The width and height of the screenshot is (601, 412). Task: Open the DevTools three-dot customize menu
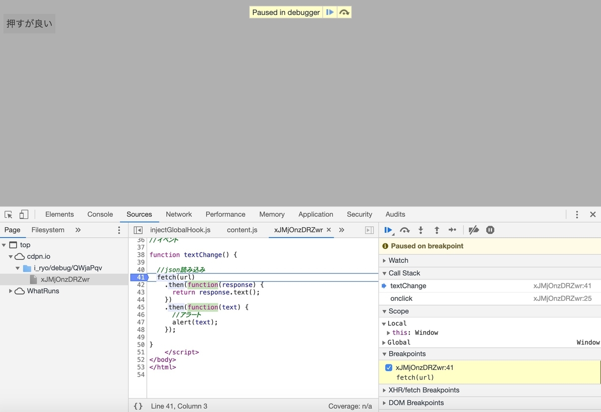(577, 215)
